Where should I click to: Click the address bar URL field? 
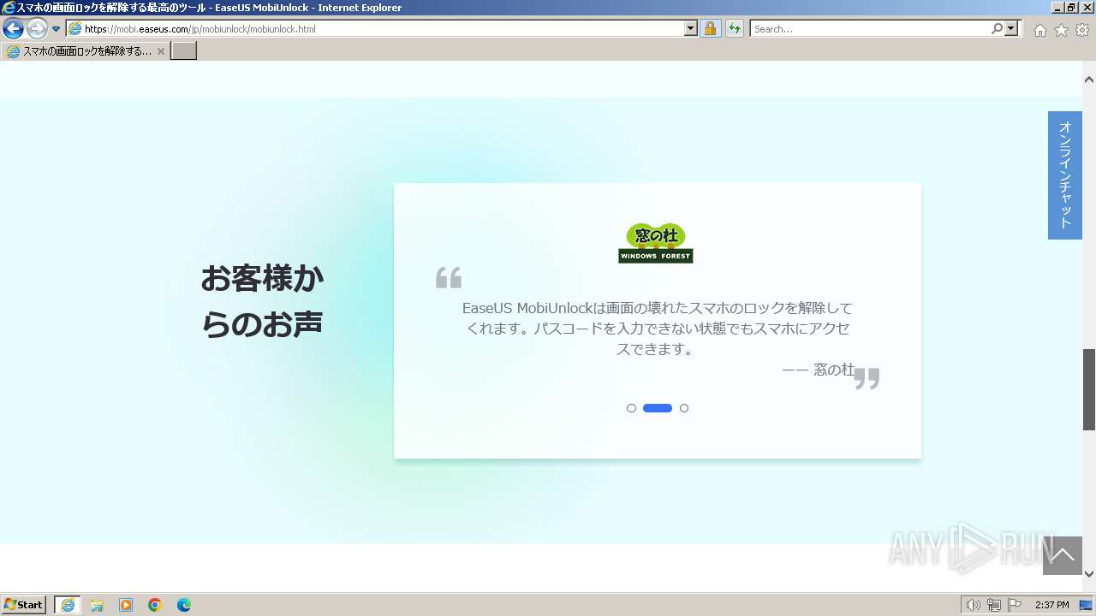click(x=375, y=28)
